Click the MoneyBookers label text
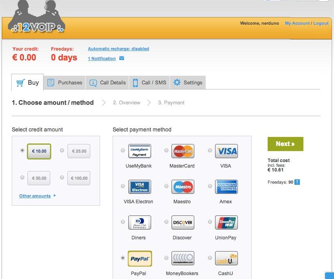 (182, 273)
